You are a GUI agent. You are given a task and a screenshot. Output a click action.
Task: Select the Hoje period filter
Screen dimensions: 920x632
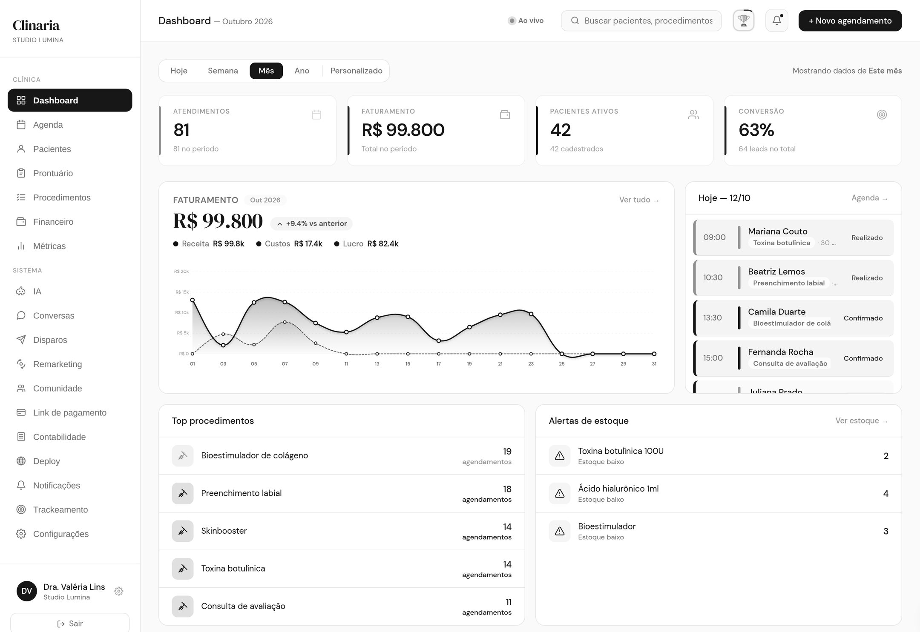coord(179,71)
